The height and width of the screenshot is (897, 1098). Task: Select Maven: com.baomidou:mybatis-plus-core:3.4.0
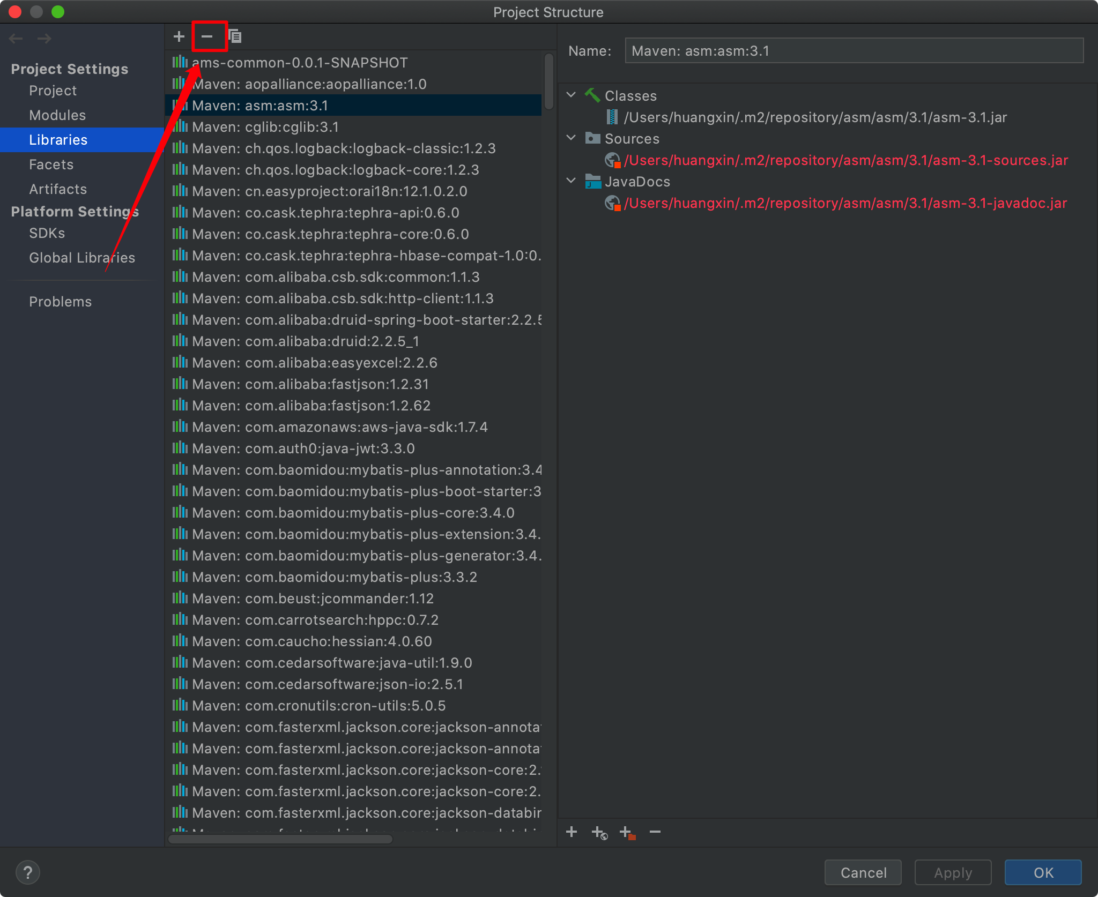click(x=353, y=512)
